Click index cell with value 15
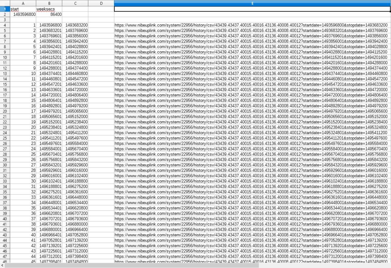 [23, 100]
